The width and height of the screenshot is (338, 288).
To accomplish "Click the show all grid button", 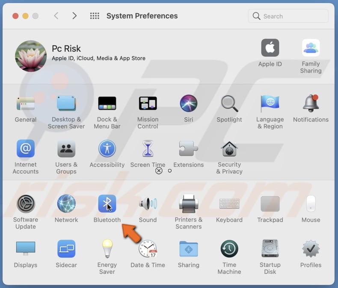I will pyautogui.click(x=95, y=16).
